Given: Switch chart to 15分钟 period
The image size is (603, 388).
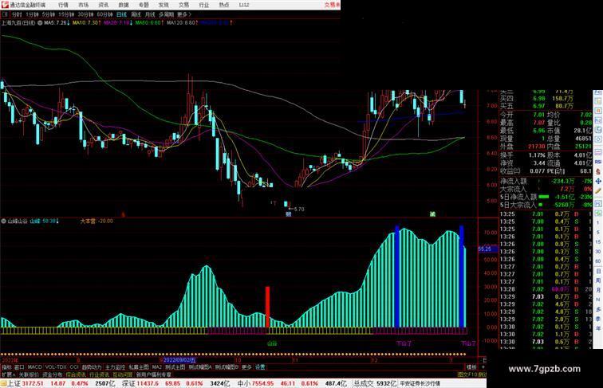Looking at the screenshot, I should (66, 14).
